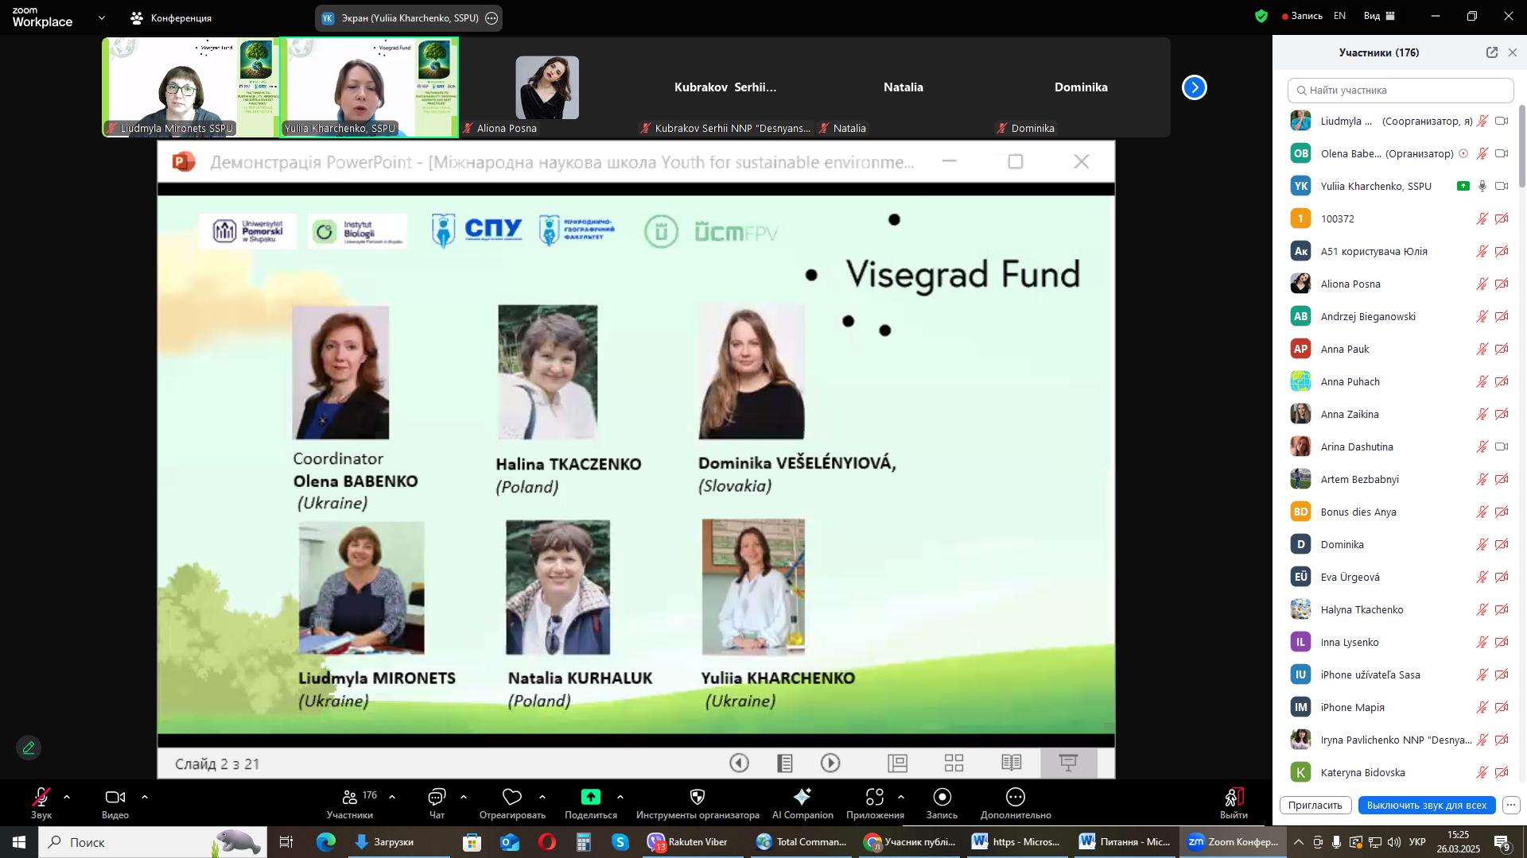Click the participant search field

tap(1400, 90)
